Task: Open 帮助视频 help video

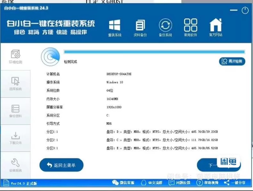Action: (207, 183)
